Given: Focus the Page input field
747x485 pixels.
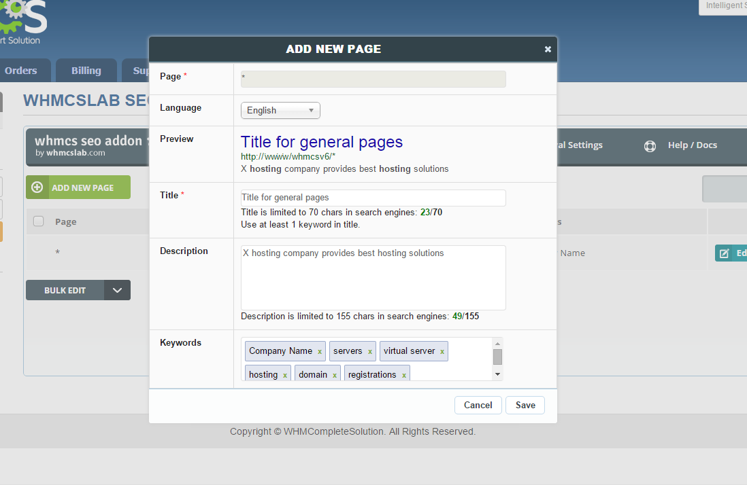Looking at the screenshot, I should pyautogui.click(x=373, y=79).
